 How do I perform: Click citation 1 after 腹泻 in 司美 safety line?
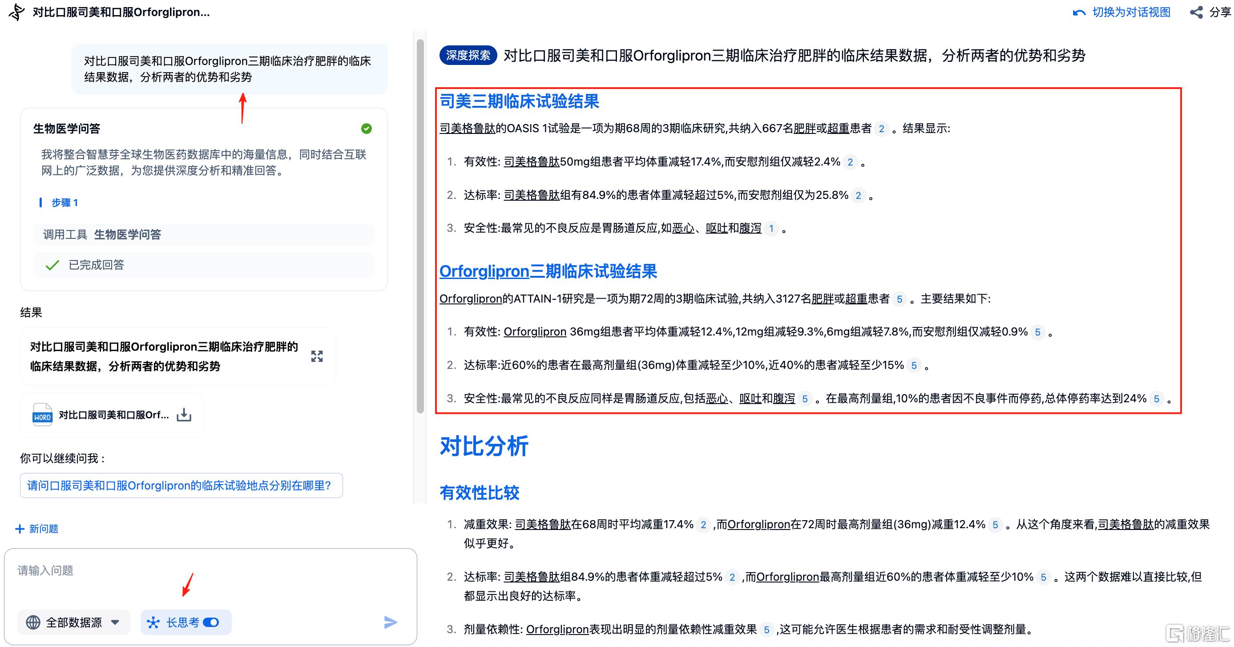pos(771,228)
